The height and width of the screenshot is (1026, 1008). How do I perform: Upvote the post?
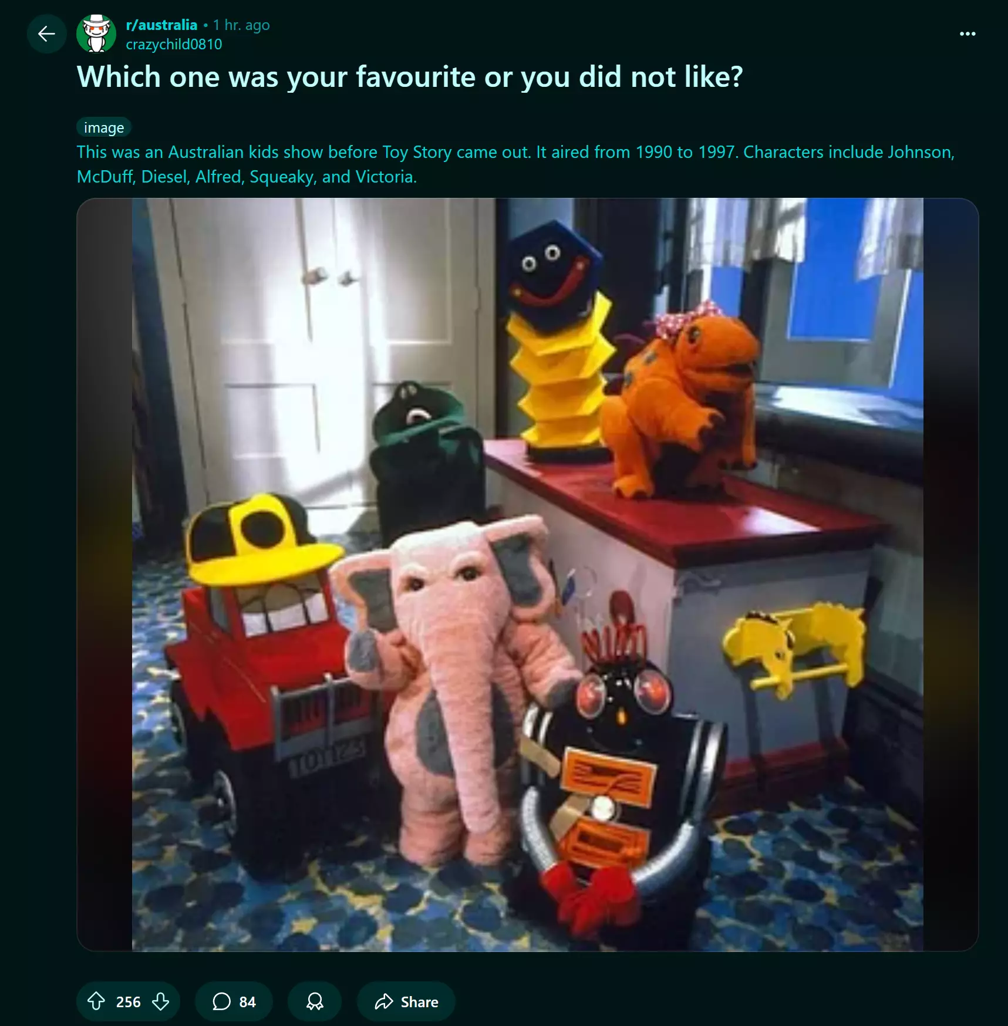96,1001
